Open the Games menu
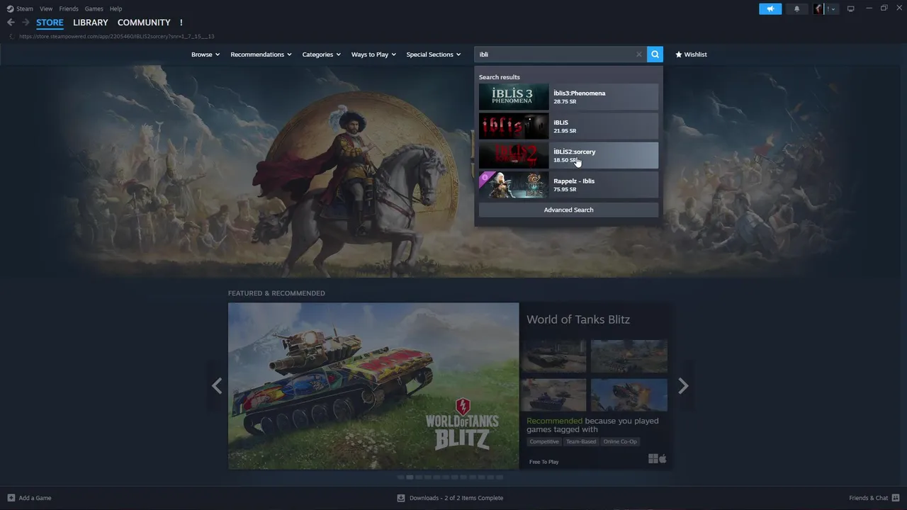 coord(94,8)
